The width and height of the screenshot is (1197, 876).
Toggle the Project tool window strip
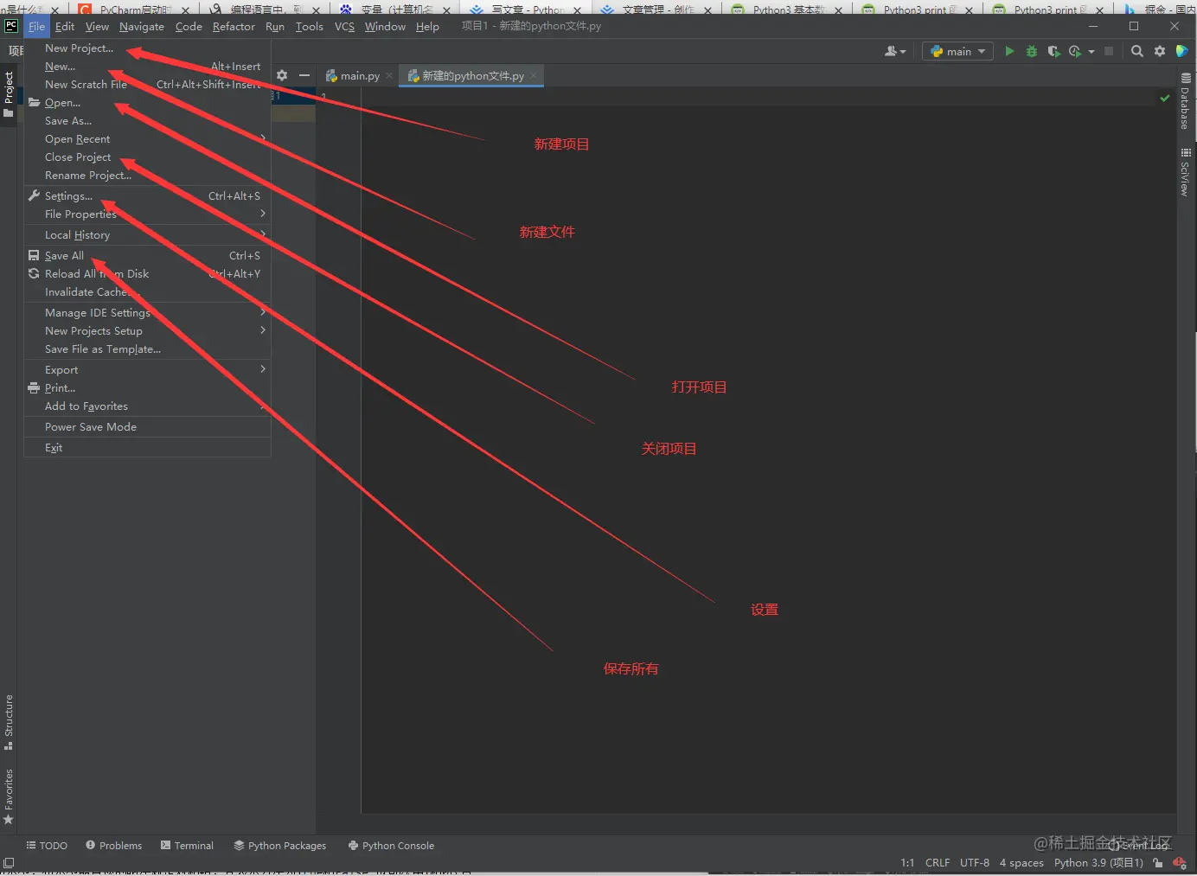coord(9,93)
